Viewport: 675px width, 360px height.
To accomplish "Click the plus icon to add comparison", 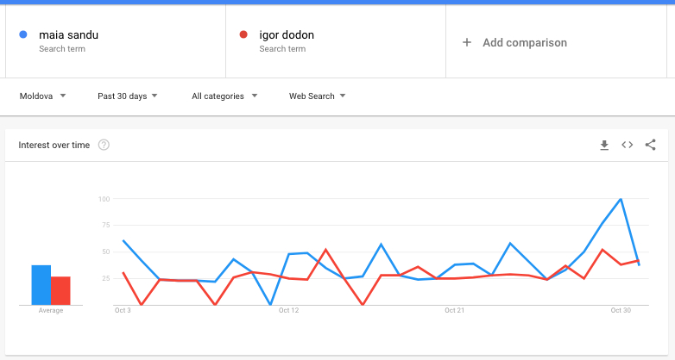I will coord(467,42).
